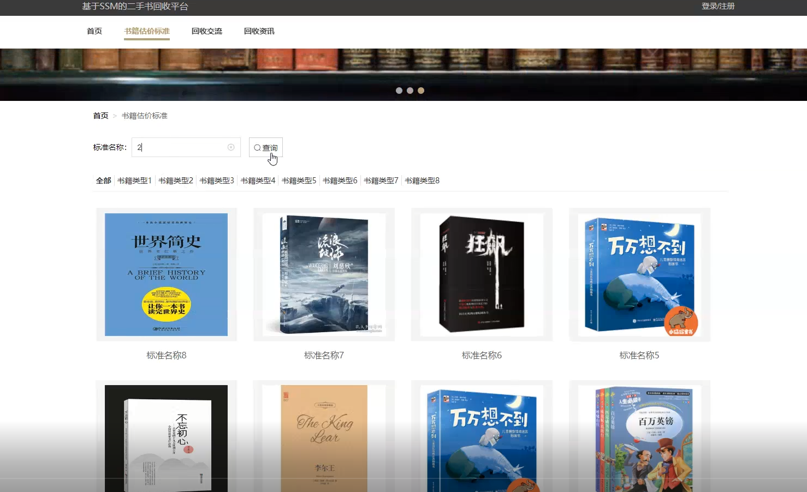Open 狂飙 book cover thumbnail

[x=482, y=274]
